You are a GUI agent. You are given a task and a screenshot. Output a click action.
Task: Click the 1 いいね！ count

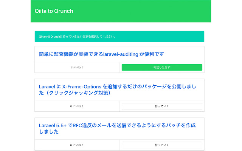[x=77, y=67]
